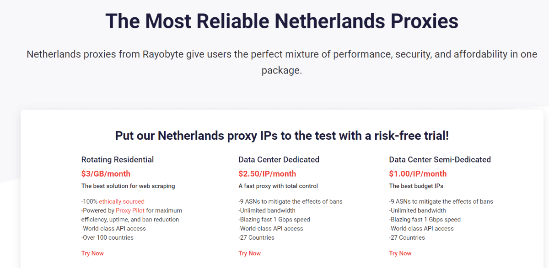Select the Data Center Dedicated plan title

point(279,160)
